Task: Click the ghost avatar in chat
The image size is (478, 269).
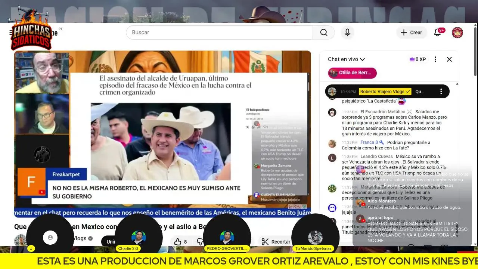Action: pos(332,208)
